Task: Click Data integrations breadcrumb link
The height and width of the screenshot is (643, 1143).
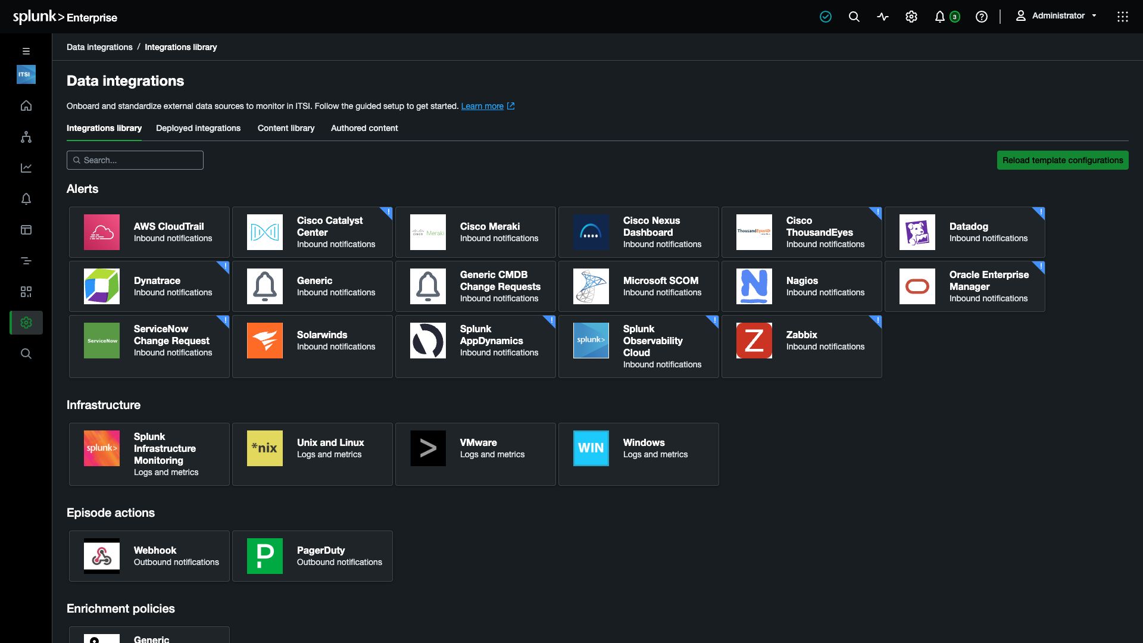Action: click(x=99, y=47)
